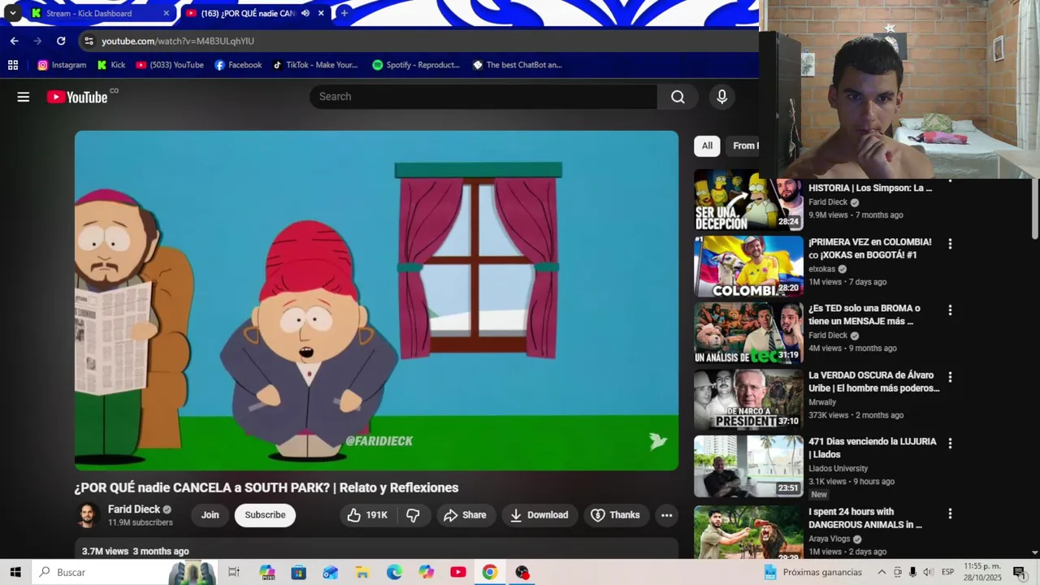
Task: Open Microsoft Edge from taskbar
Action: point(394,572)
